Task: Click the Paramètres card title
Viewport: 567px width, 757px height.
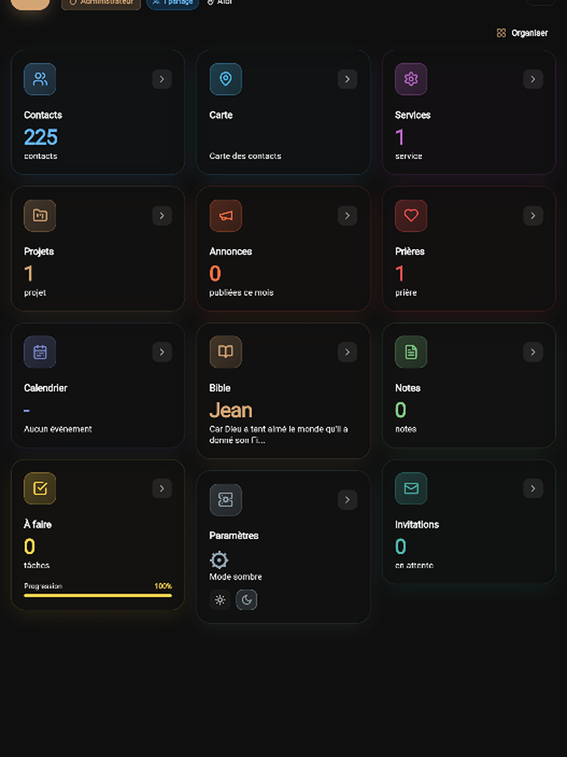Action: point(234,536)
